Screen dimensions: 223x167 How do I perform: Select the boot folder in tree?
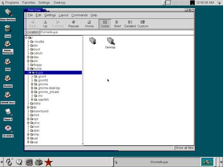pos(35,49)
